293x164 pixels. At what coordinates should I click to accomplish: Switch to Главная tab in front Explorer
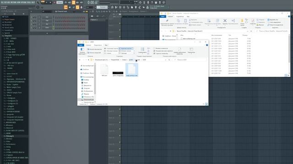(x=88, y=45)
